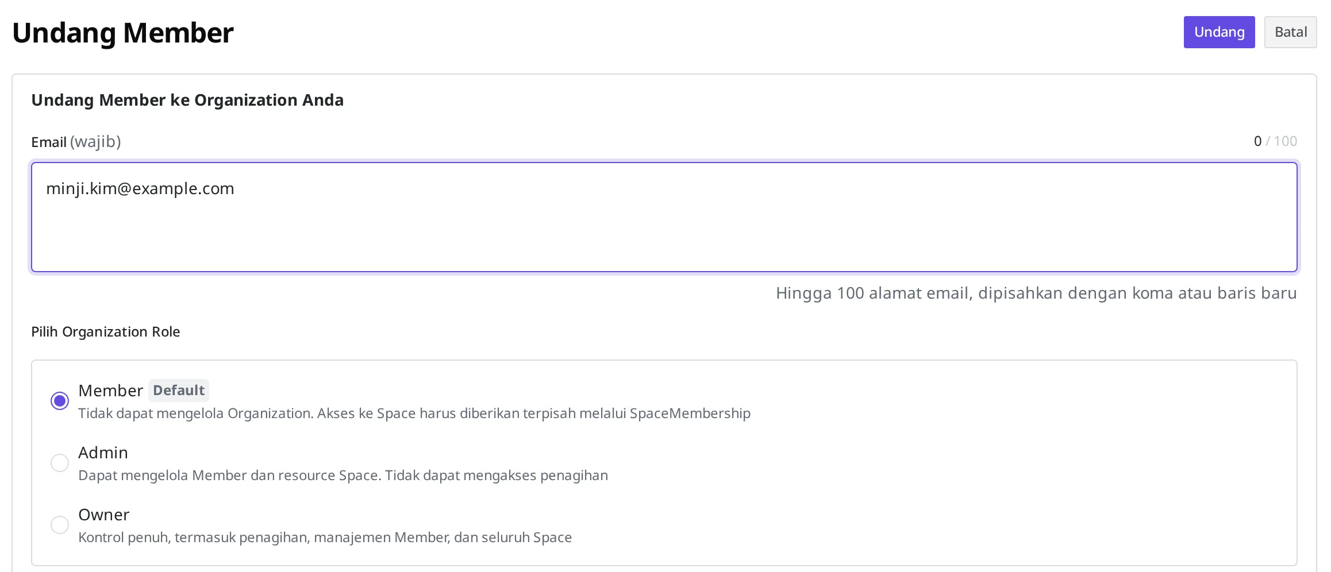Click the Admin description 'Dapat mengelola Member'
Image resolution: width=1331 pixels, height=572 pixels.
(343, 476)
